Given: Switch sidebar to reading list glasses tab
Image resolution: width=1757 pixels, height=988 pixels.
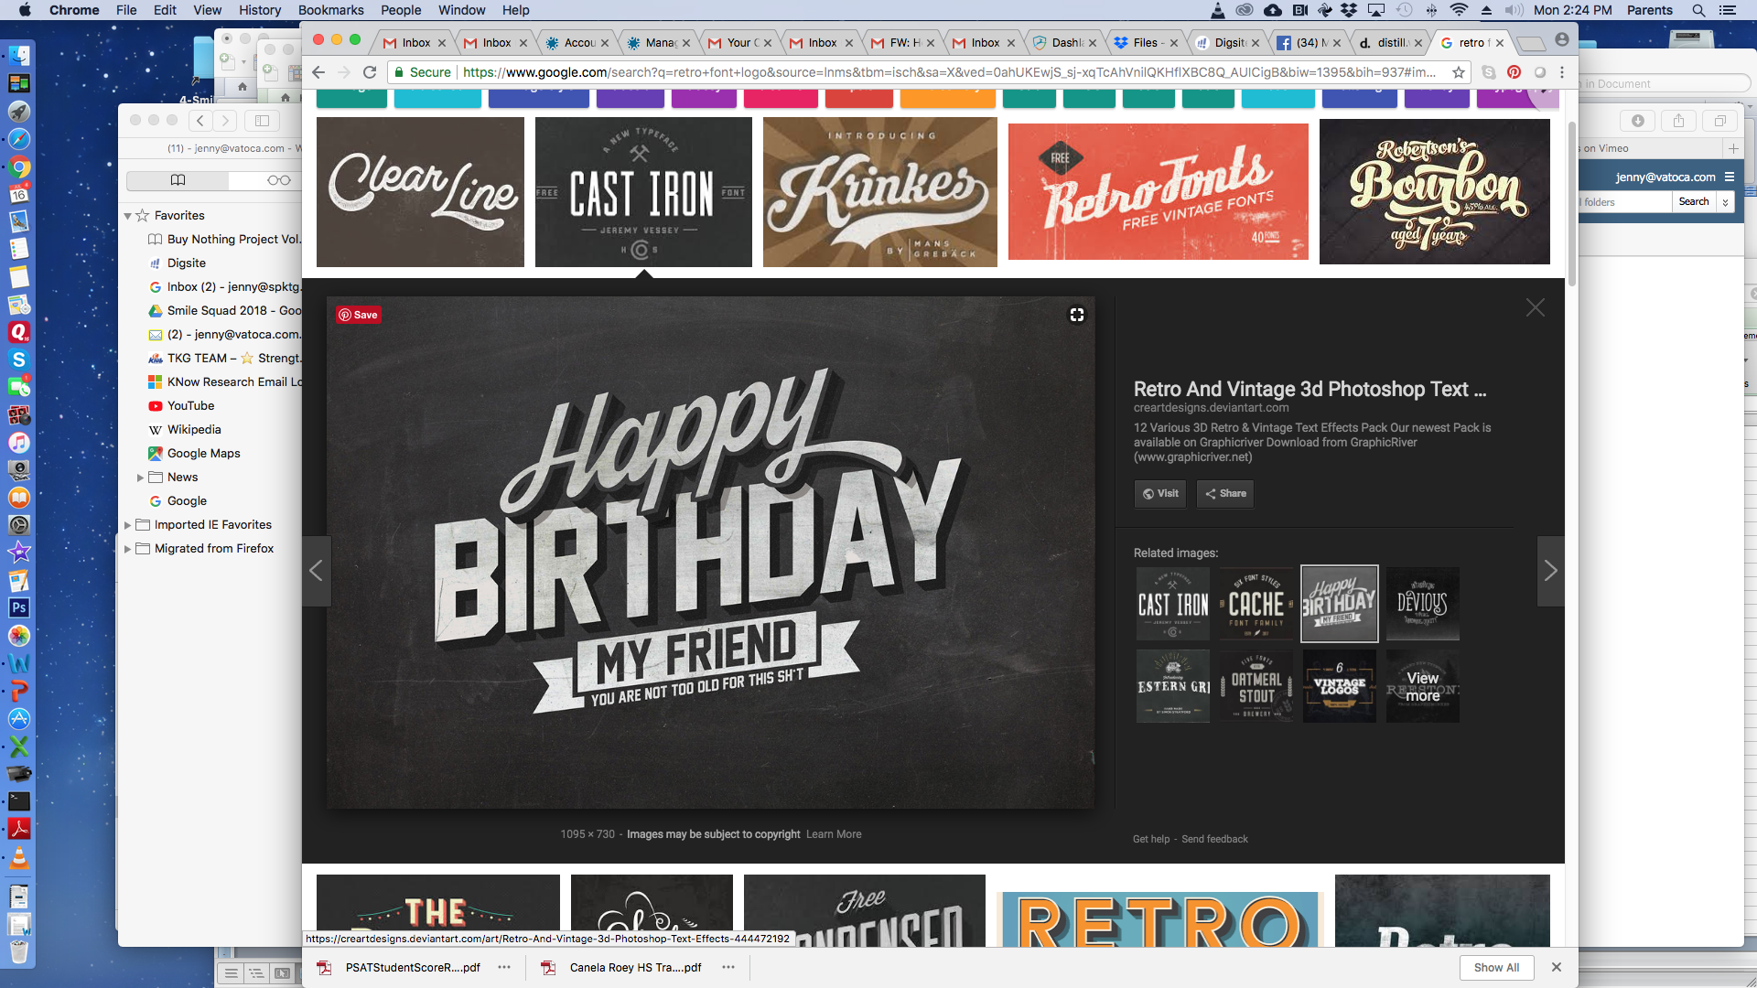Looking at the screenshot, I should tap(278, 180).
